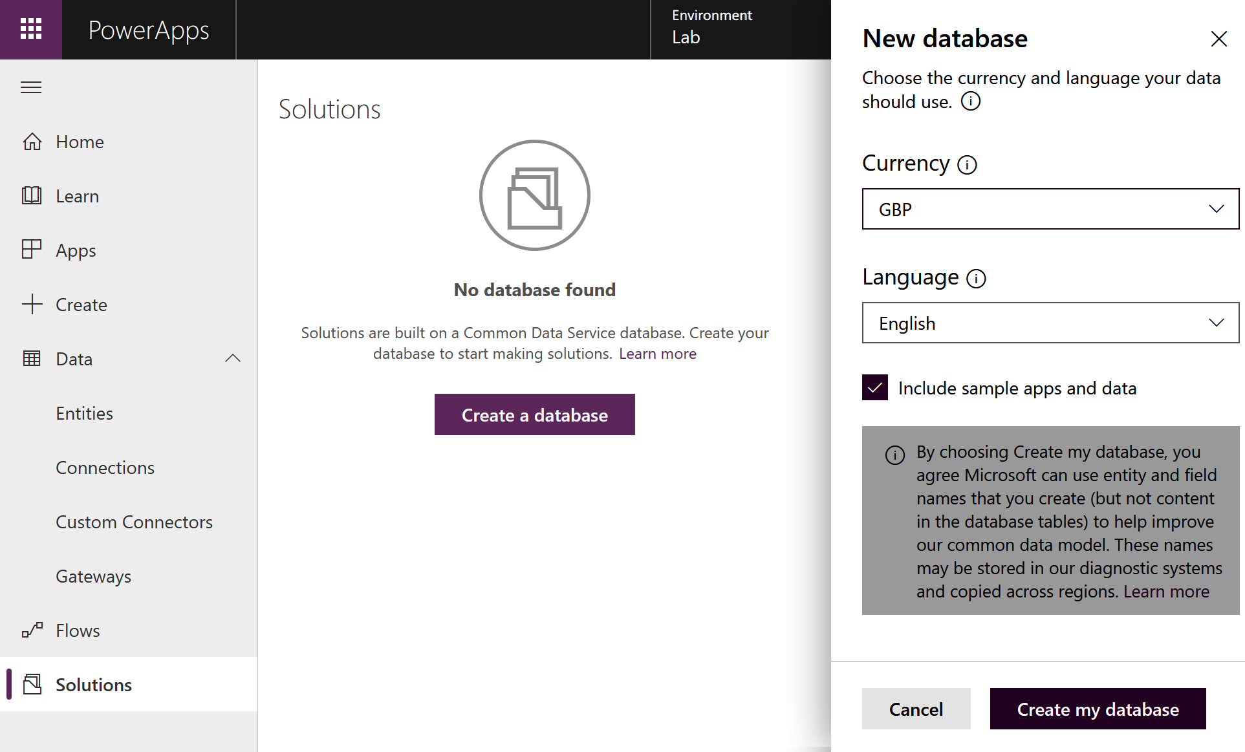1245x752 pixels.
Task: Open the app launcher waffle icon
Action: click(31, 29)
